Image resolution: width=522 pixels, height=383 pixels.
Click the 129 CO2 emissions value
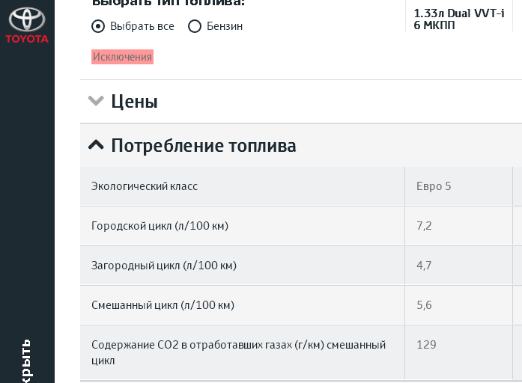426,345
